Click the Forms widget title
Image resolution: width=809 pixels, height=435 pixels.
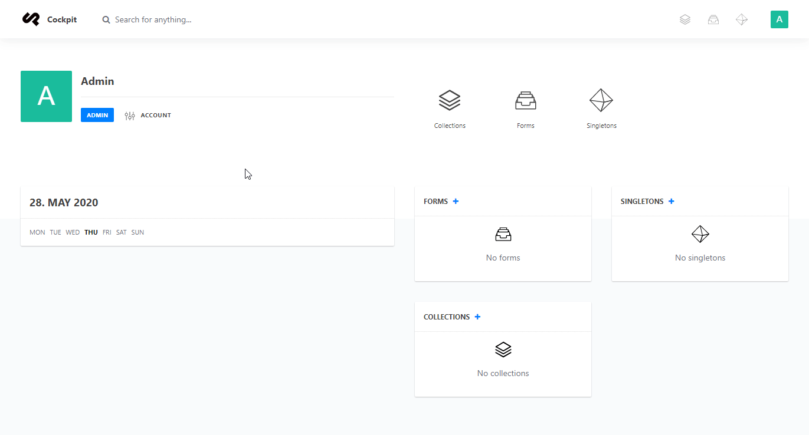coord(435,202)
